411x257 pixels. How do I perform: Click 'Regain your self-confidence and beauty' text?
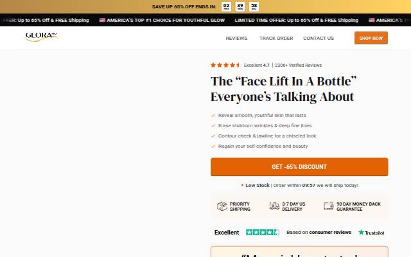pos(263,146)
